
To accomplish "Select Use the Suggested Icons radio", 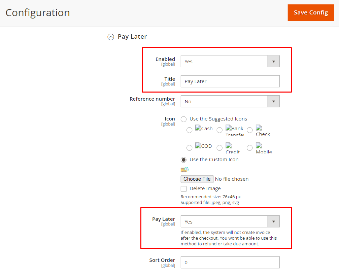I will point(183,119).
